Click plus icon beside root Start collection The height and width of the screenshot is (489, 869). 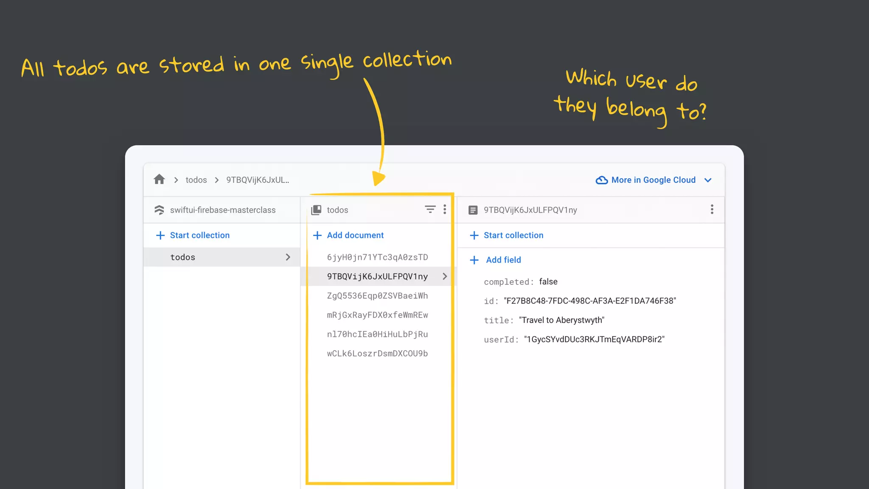pos(160,235)
